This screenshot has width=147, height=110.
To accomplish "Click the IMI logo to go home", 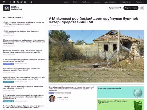I will [13, 8].
